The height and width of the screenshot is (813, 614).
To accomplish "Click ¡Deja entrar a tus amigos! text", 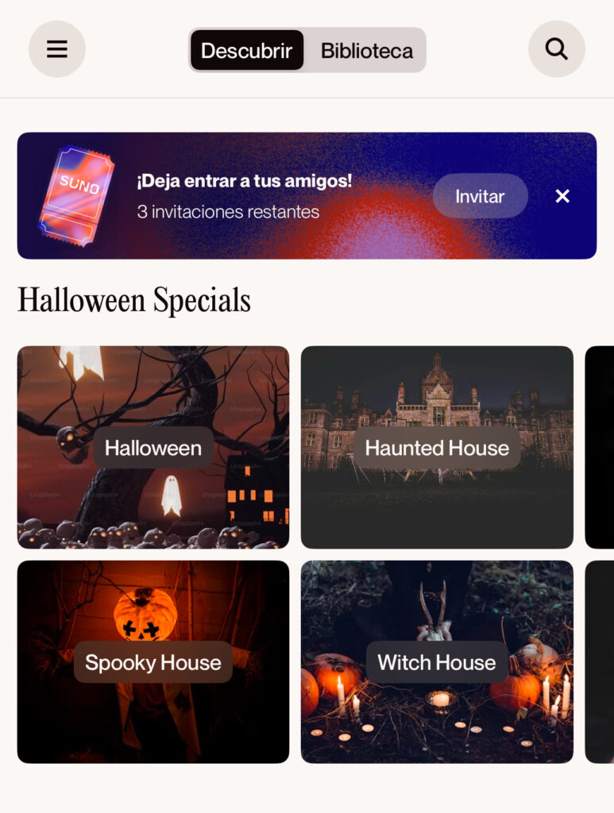I will (x=245, y=181).
